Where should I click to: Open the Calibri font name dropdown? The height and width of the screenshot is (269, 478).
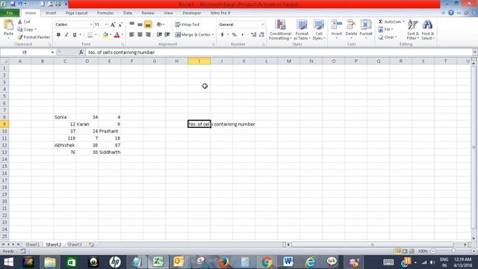[x=91, y=25]
